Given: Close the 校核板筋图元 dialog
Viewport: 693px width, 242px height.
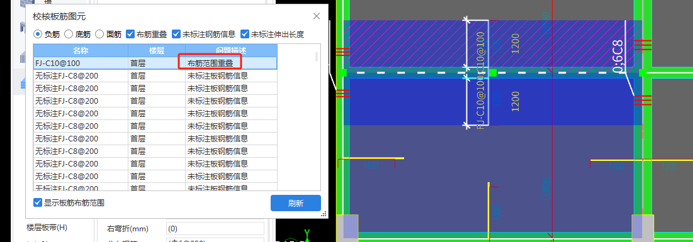Looking at the screenshot, I should [317, 16].
